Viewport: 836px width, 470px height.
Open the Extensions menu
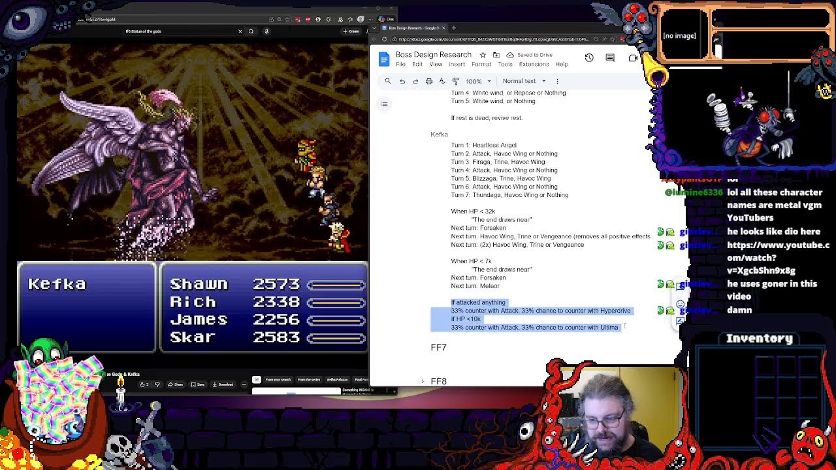click(534, 65)
